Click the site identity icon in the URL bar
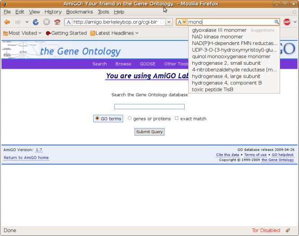The image size is (299, 236). coord(68,22)
